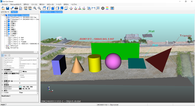The image size is (195, 106).
Task: Toggle the root Objrct.dcdat file checkbox
Action: coord(4,15)
